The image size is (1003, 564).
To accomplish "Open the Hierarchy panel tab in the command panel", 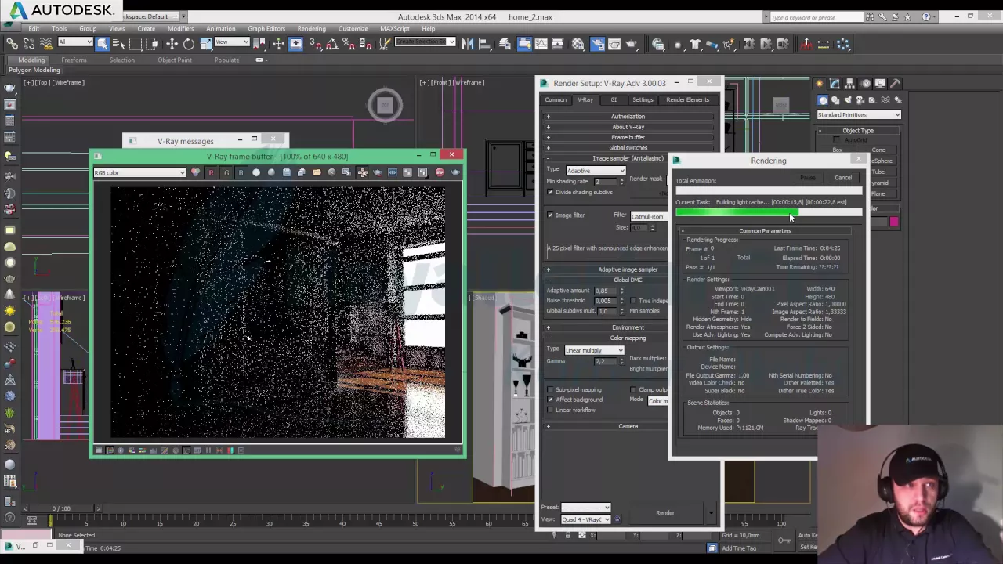I will click(850, 83).
